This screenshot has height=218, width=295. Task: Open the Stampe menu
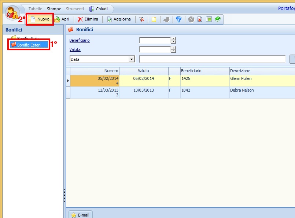tap(54, 9)
